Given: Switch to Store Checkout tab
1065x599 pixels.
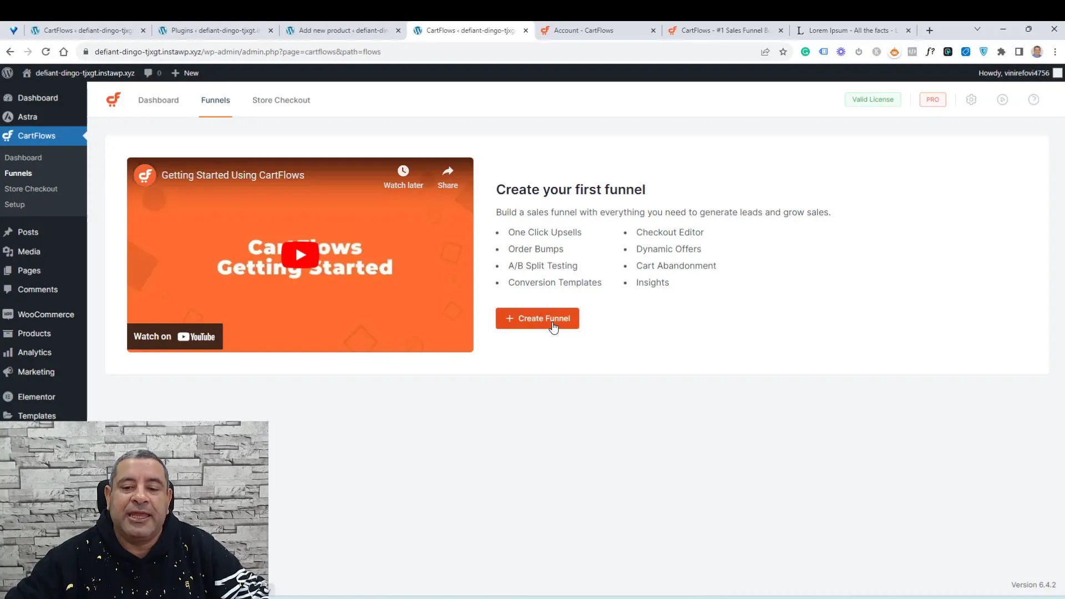Looking at the screenshot, I should (x=281, y=99).
